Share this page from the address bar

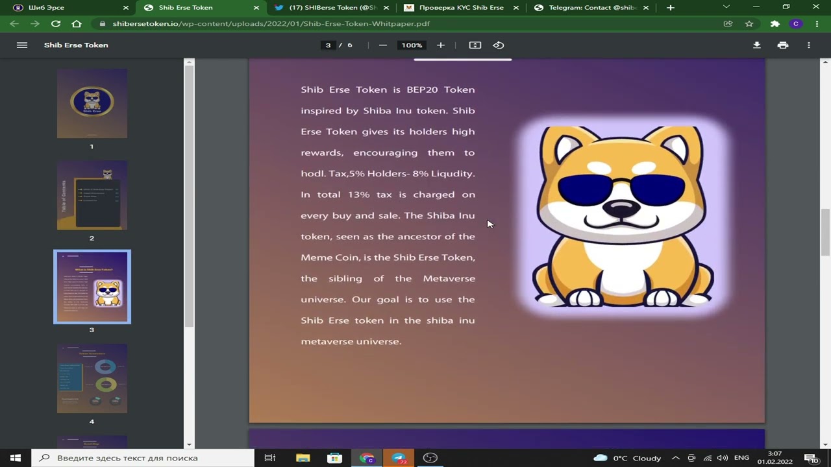pos(728,24)
